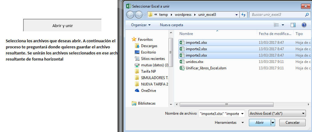This screenshot has height=132, width=312.
Task: Click the horizontal scrollbar in file list
Action: [227, 104]
